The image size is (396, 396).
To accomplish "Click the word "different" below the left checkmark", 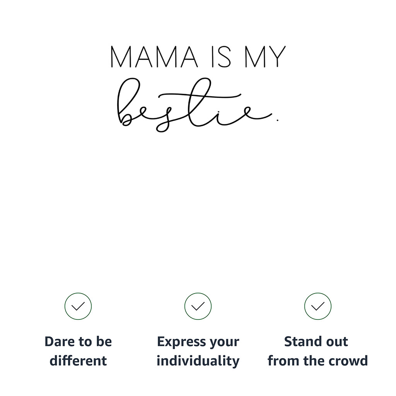I will click(x=78, y=361).
